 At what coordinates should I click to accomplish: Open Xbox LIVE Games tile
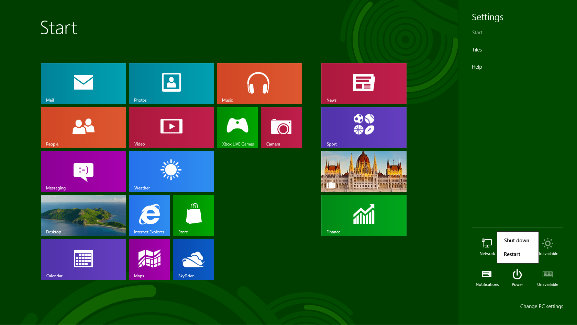coord(237,128)
